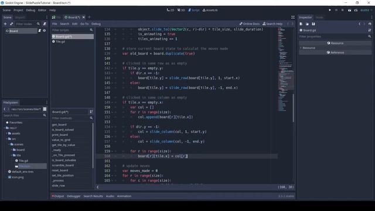Play a custom scene
Viewport: 375px width, 211px height.
356,10
